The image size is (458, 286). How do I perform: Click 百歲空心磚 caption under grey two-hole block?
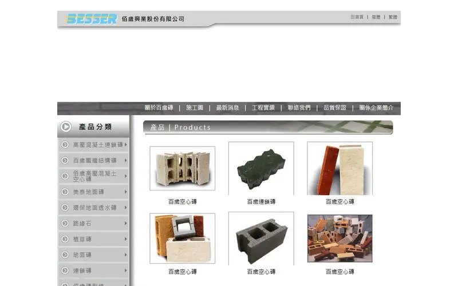(261, 272)
